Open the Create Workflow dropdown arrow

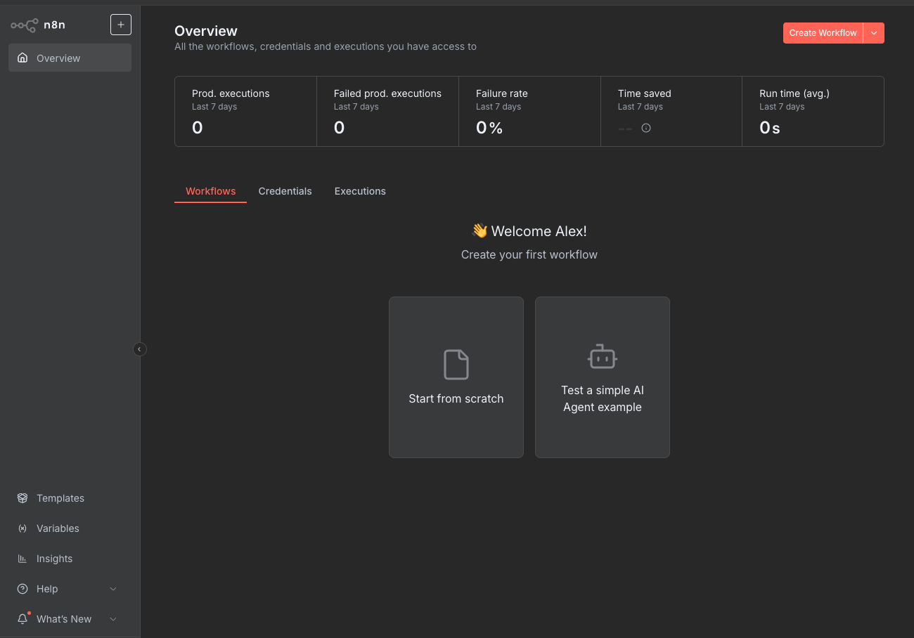tap(873, 33)
